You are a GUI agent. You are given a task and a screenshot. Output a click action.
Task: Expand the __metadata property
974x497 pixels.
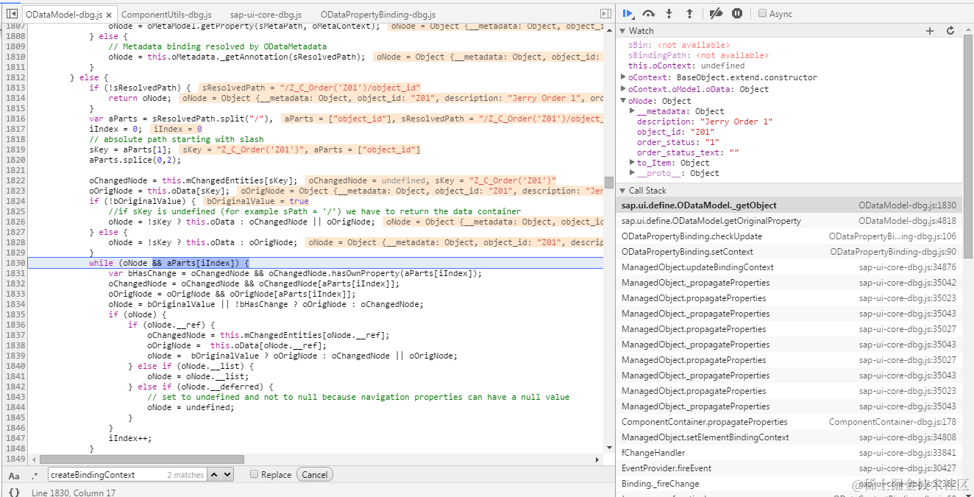(633, 111)
